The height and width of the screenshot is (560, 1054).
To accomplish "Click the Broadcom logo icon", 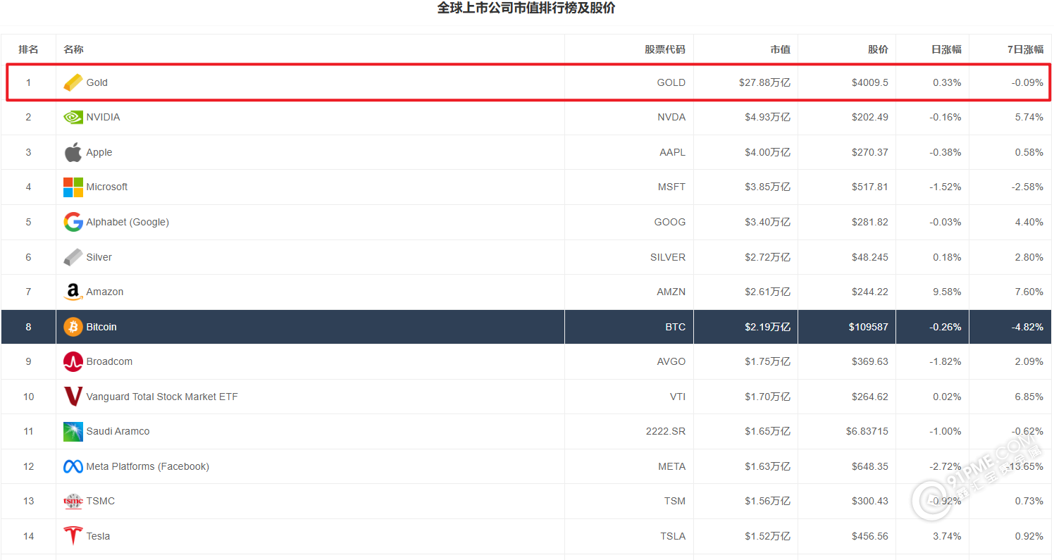I will [x=73, y=361].
